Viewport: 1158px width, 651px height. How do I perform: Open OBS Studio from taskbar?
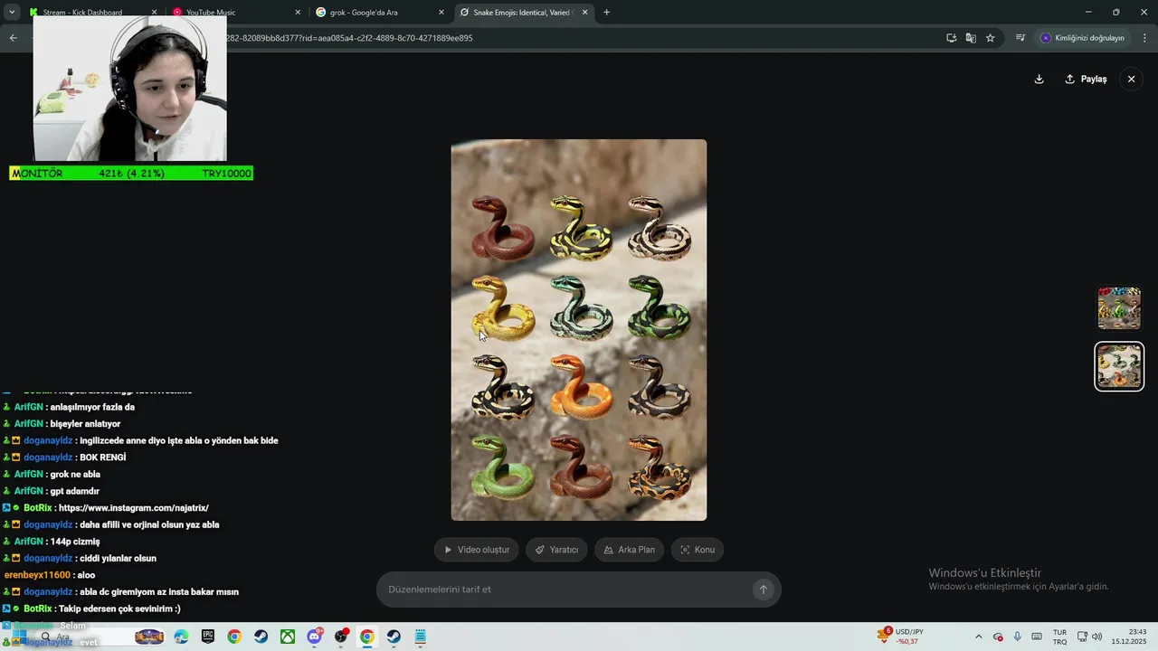(341, 637)
